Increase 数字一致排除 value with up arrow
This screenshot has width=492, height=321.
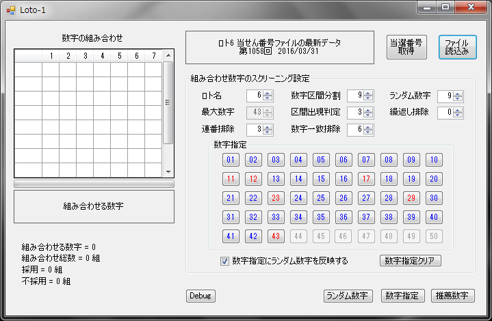click(368, 127)
